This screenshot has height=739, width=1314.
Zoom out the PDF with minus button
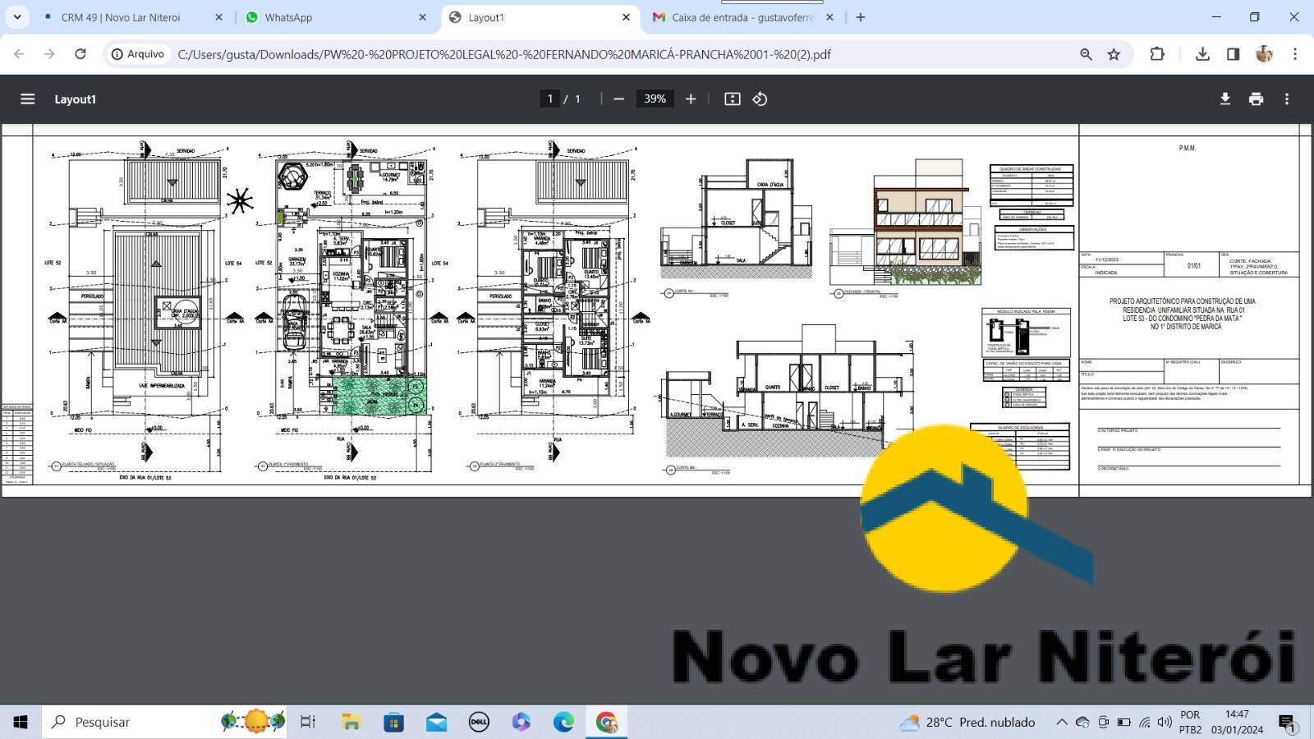point(618,99)
